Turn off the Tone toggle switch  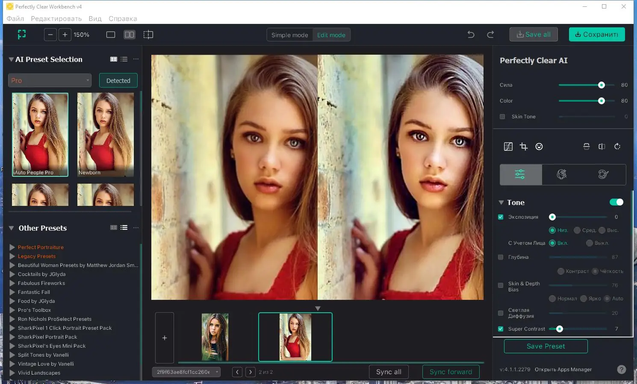pos(616,202)
